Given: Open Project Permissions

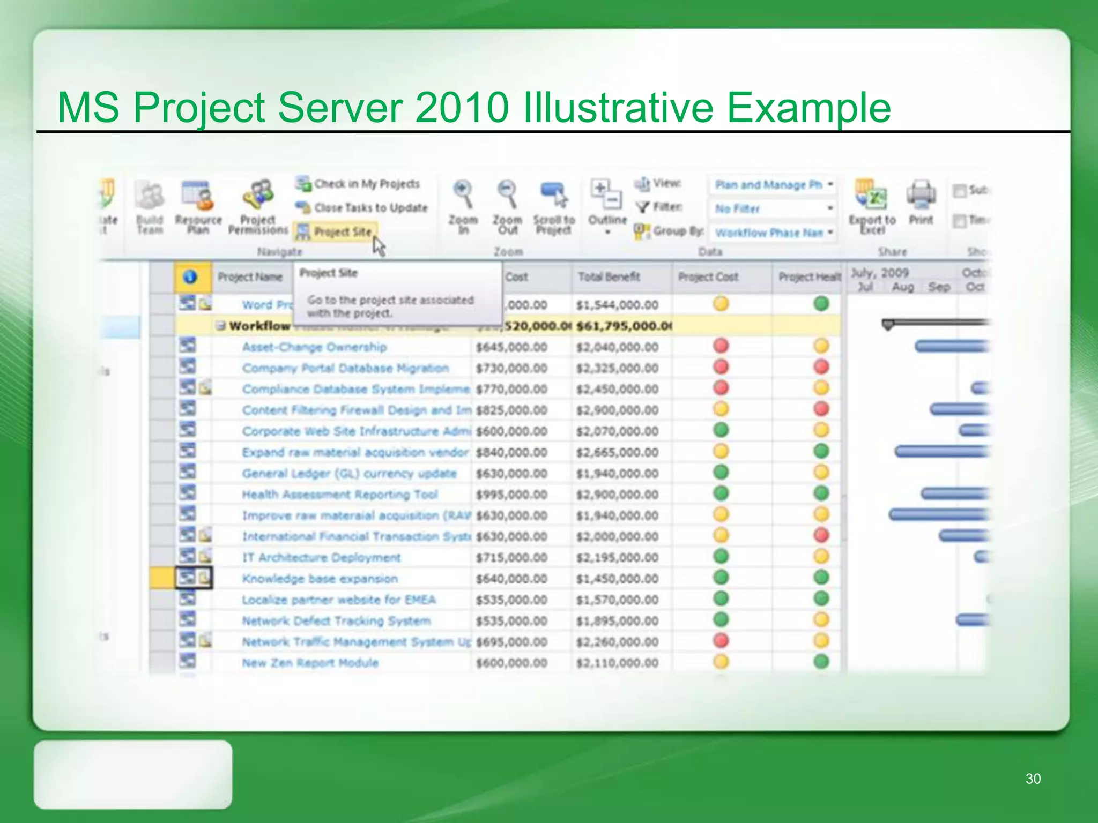Looking at the screenshot, I should (x=258, y=207).
